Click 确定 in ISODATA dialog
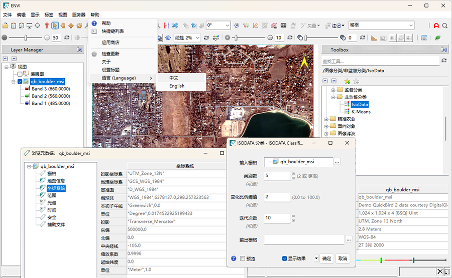 pyautogui.click(x=326, y=258)
